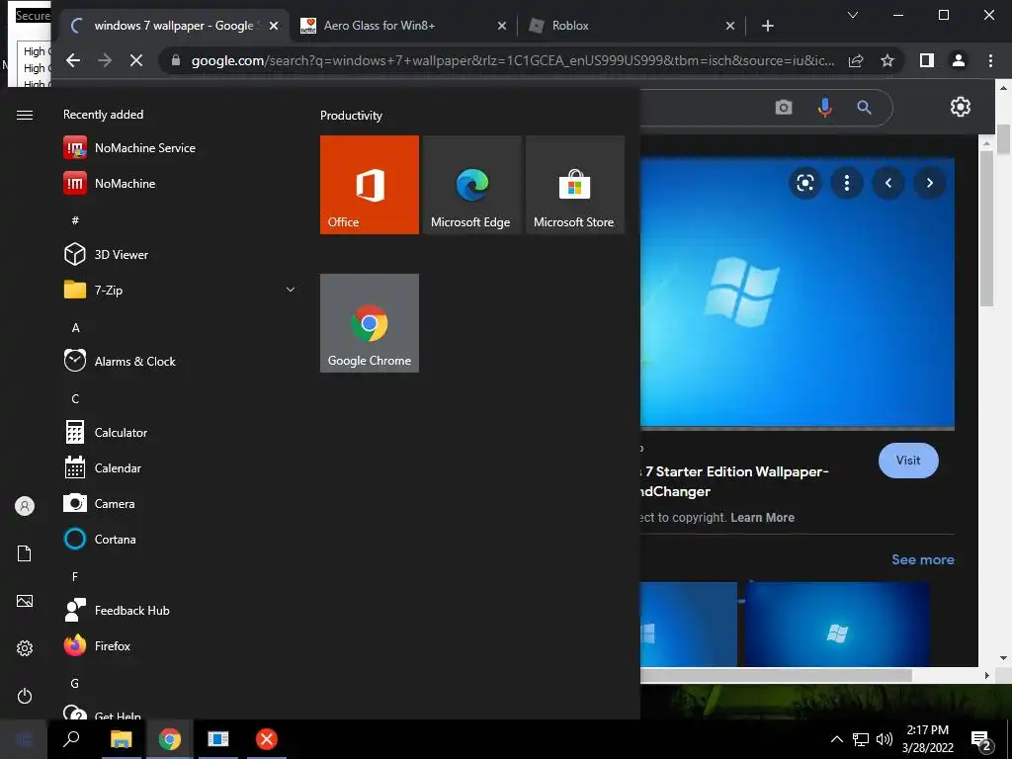Screen dimensions: 1012x759
Task: Click the letter F section header
Action: 75,576
